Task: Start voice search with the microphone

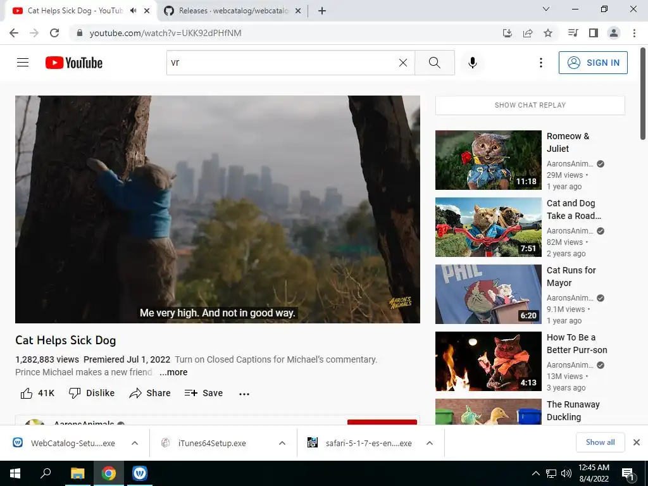Action: (473, 63)
